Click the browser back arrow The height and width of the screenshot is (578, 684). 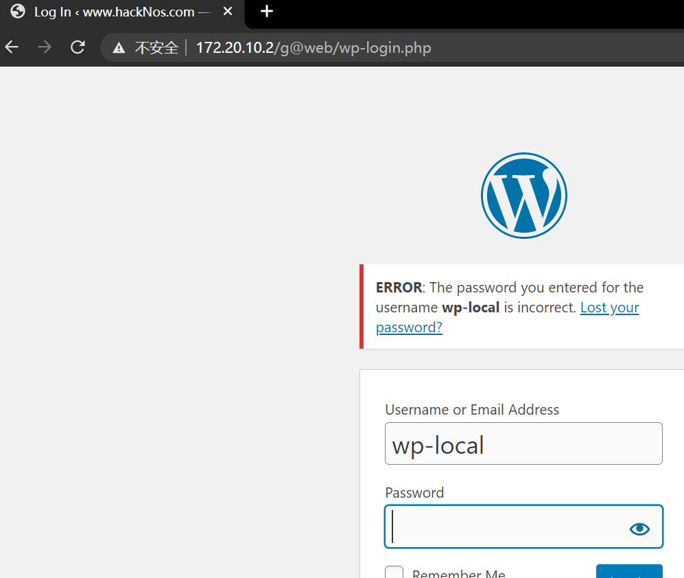[x=12, y=47]
